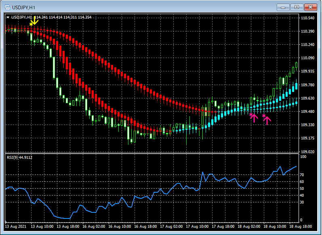The height and width of the screenshot is (235, 322).
Task: Maximize the USDJPY,H1 chart window
Action: click(297, 7)
